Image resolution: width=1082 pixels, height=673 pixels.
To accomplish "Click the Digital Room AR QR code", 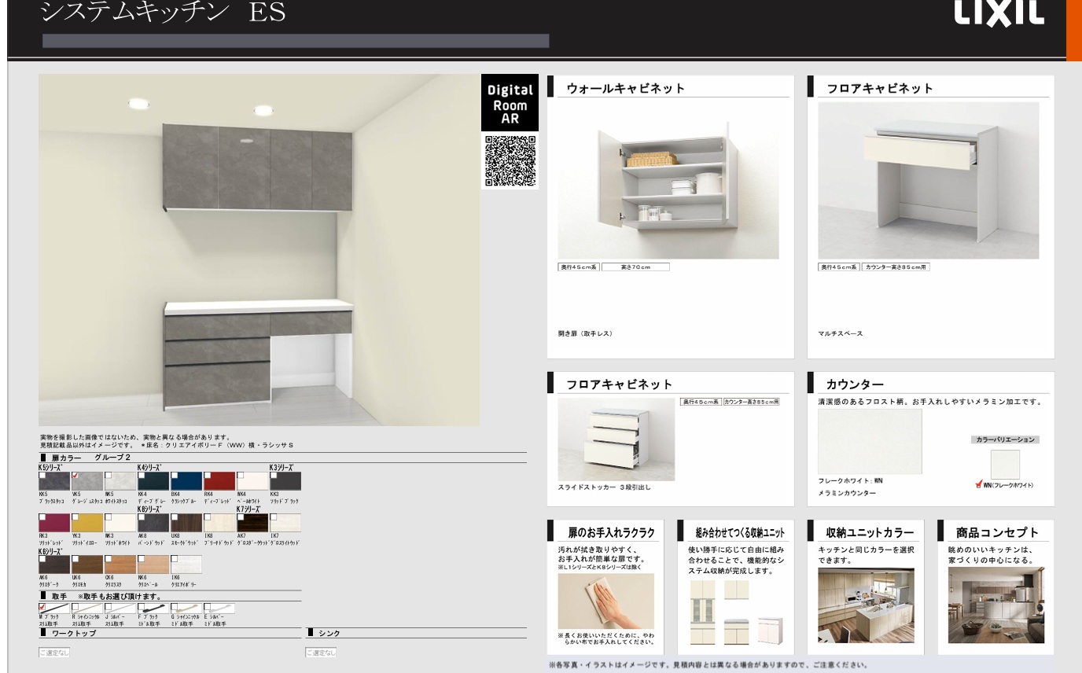I will click(510, 160).
